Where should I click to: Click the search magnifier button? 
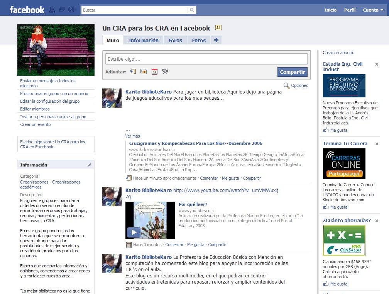click(192, 10)
